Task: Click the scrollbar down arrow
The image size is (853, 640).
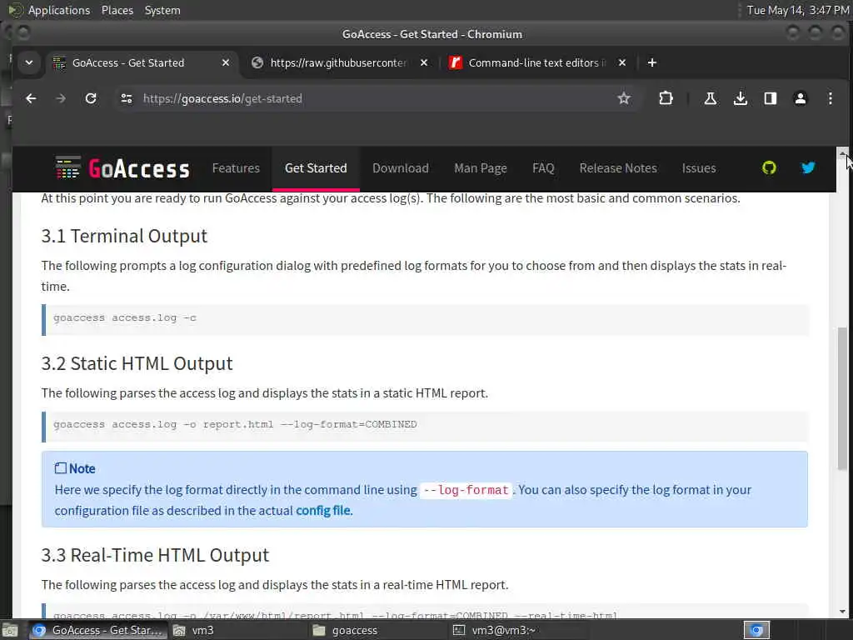Action: tap(842, 612)
